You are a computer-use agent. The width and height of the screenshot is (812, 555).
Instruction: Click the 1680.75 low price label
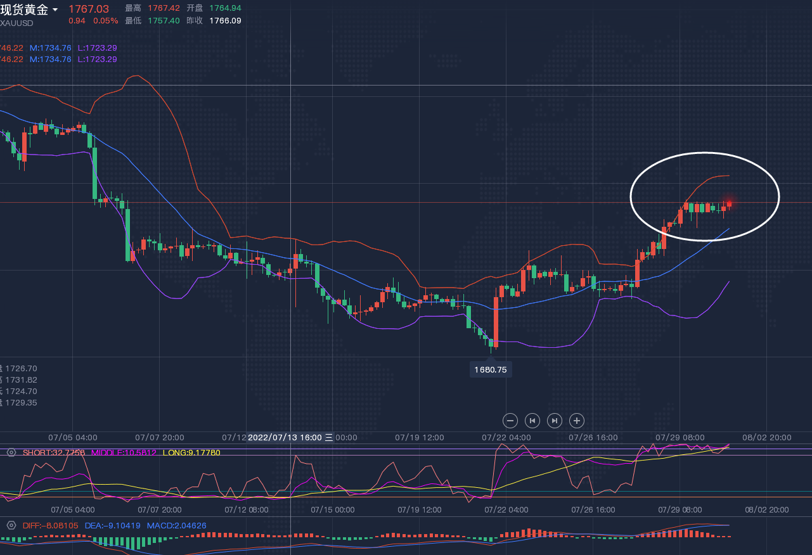click(491, 369)
